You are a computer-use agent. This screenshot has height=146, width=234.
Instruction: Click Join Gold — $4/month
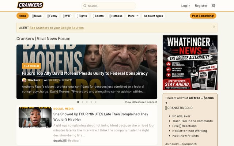(x=181, y=144)
